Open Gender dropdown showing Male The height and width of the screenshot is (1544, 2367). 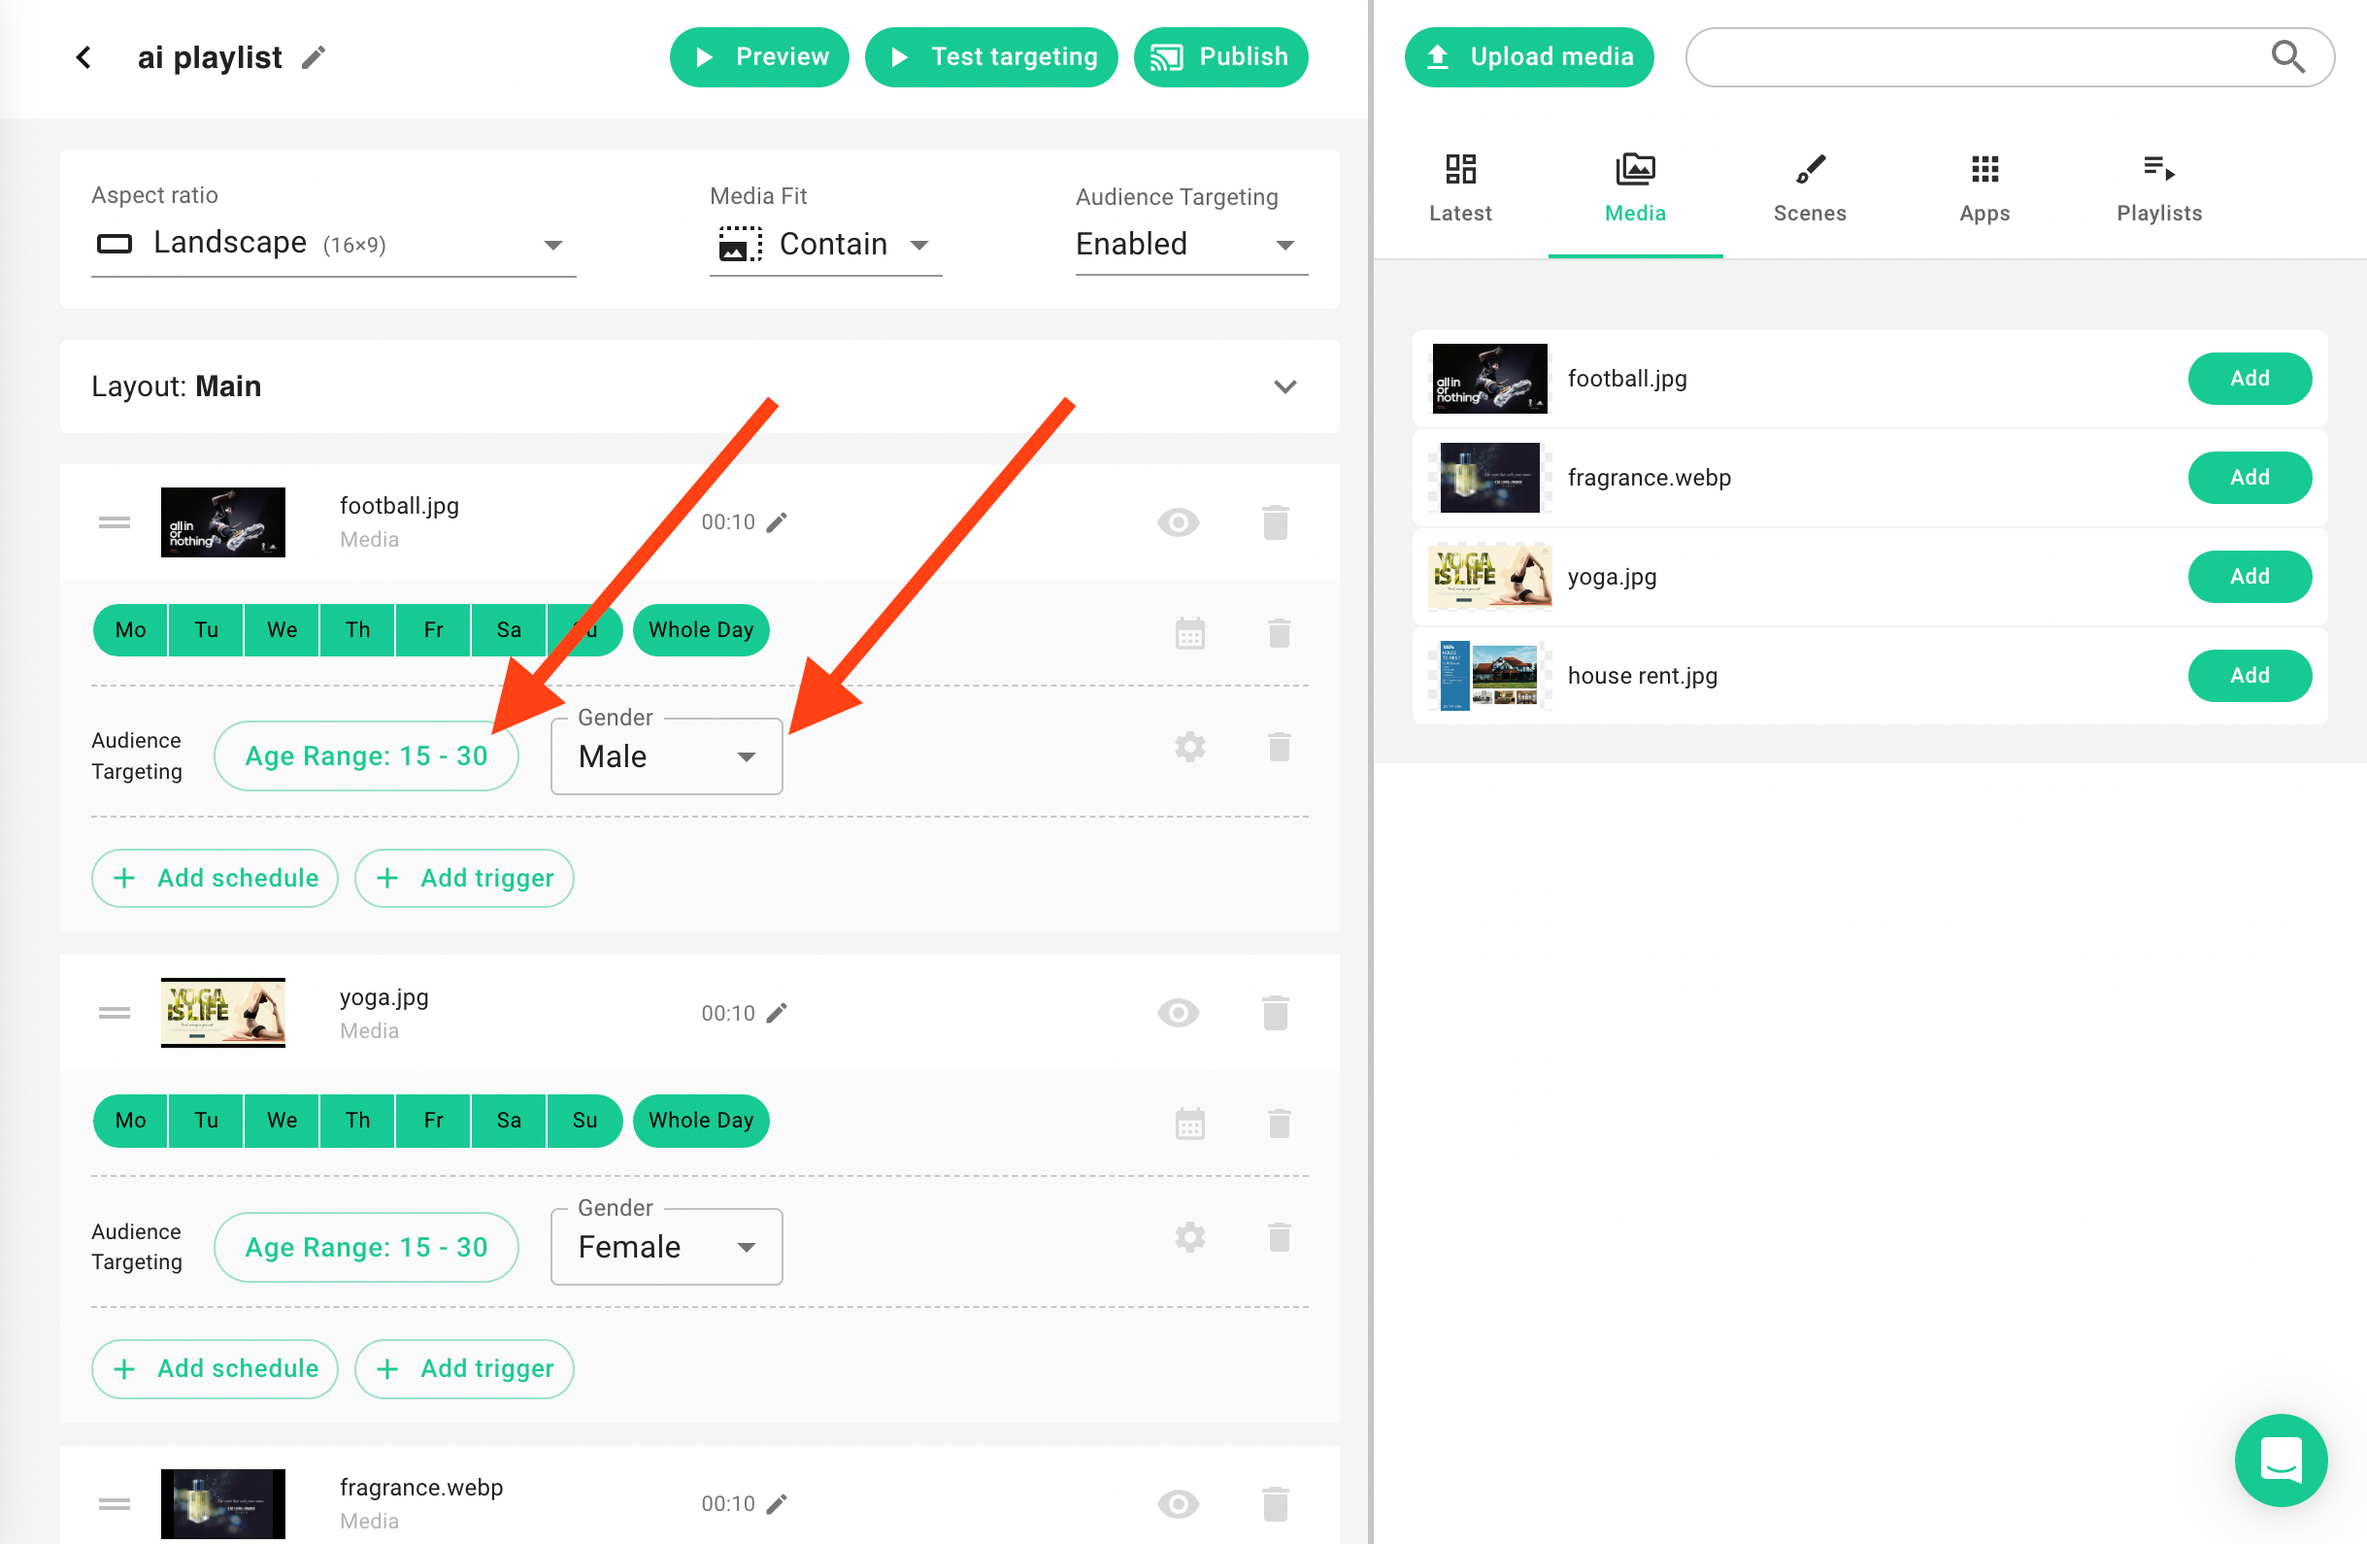pos(666,757)
